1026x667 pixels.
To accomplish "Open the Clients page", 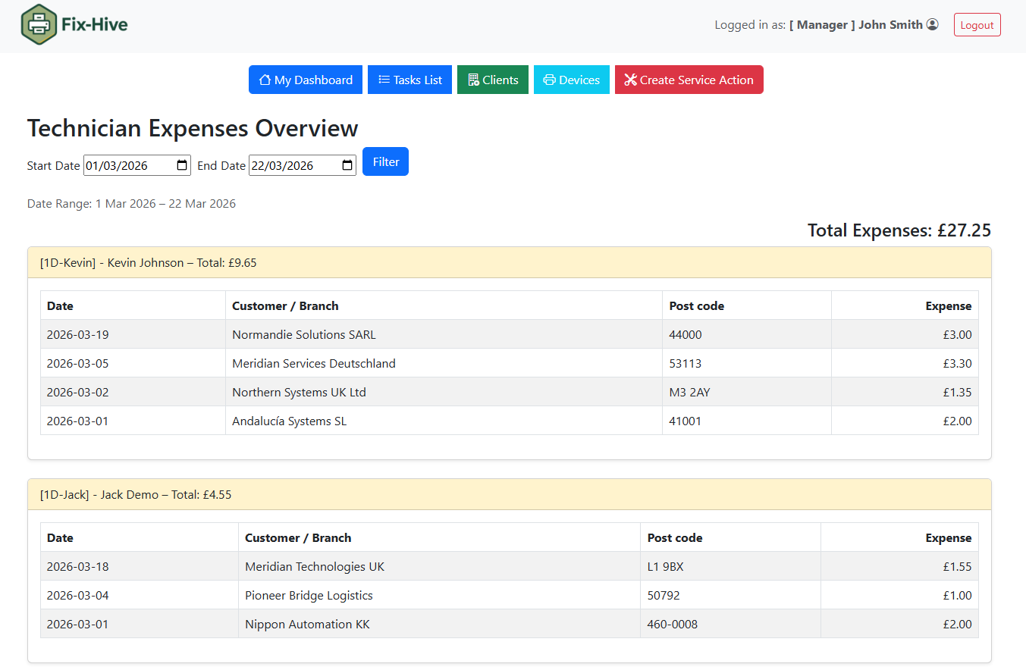I will point(492,80).
